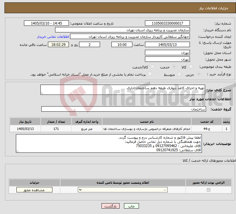Click the بازگشت back button

coord(111,206)
